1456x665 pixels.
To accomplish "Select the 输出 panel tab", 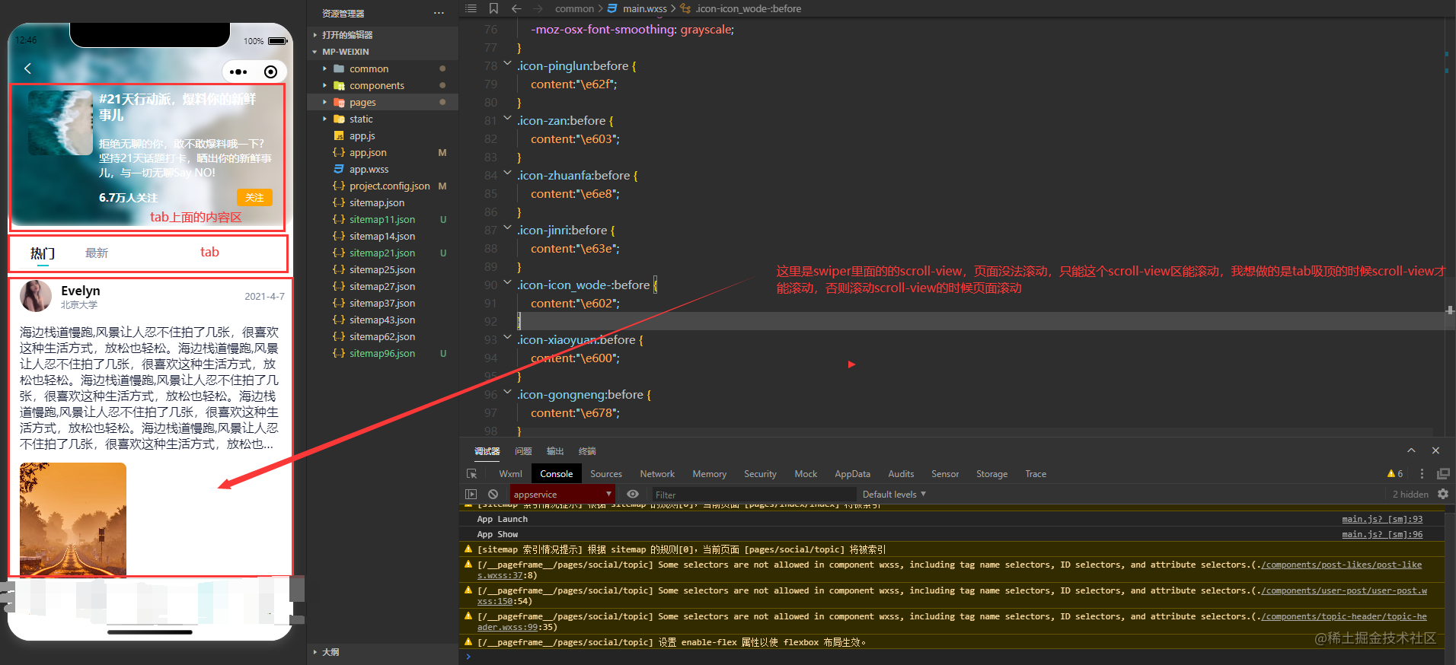I will pyautogui.click(x=555, y=451).
